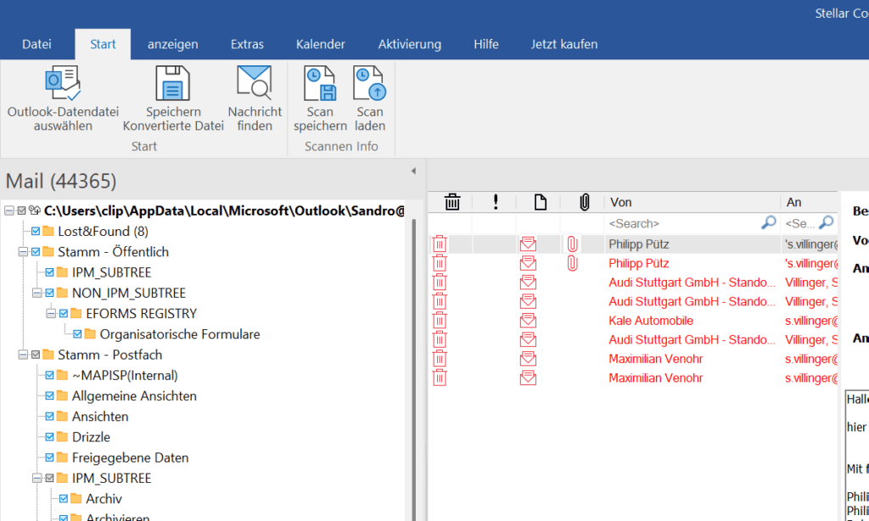Click the search magnifier in Von filter
The width and height of the screenshot is (869, 521).
[768, 223]
